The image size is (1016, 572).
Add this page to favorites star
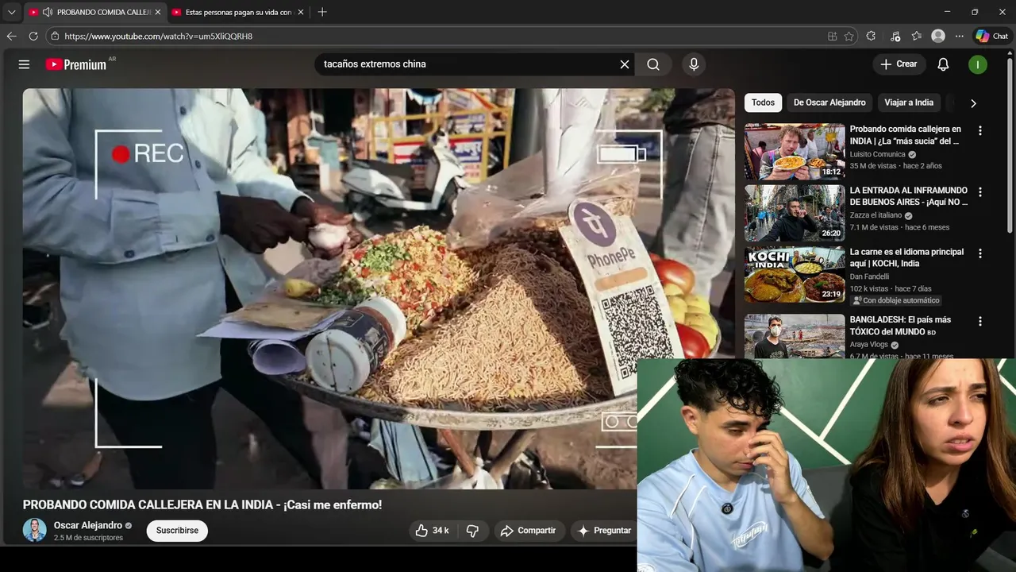(849, 36)
